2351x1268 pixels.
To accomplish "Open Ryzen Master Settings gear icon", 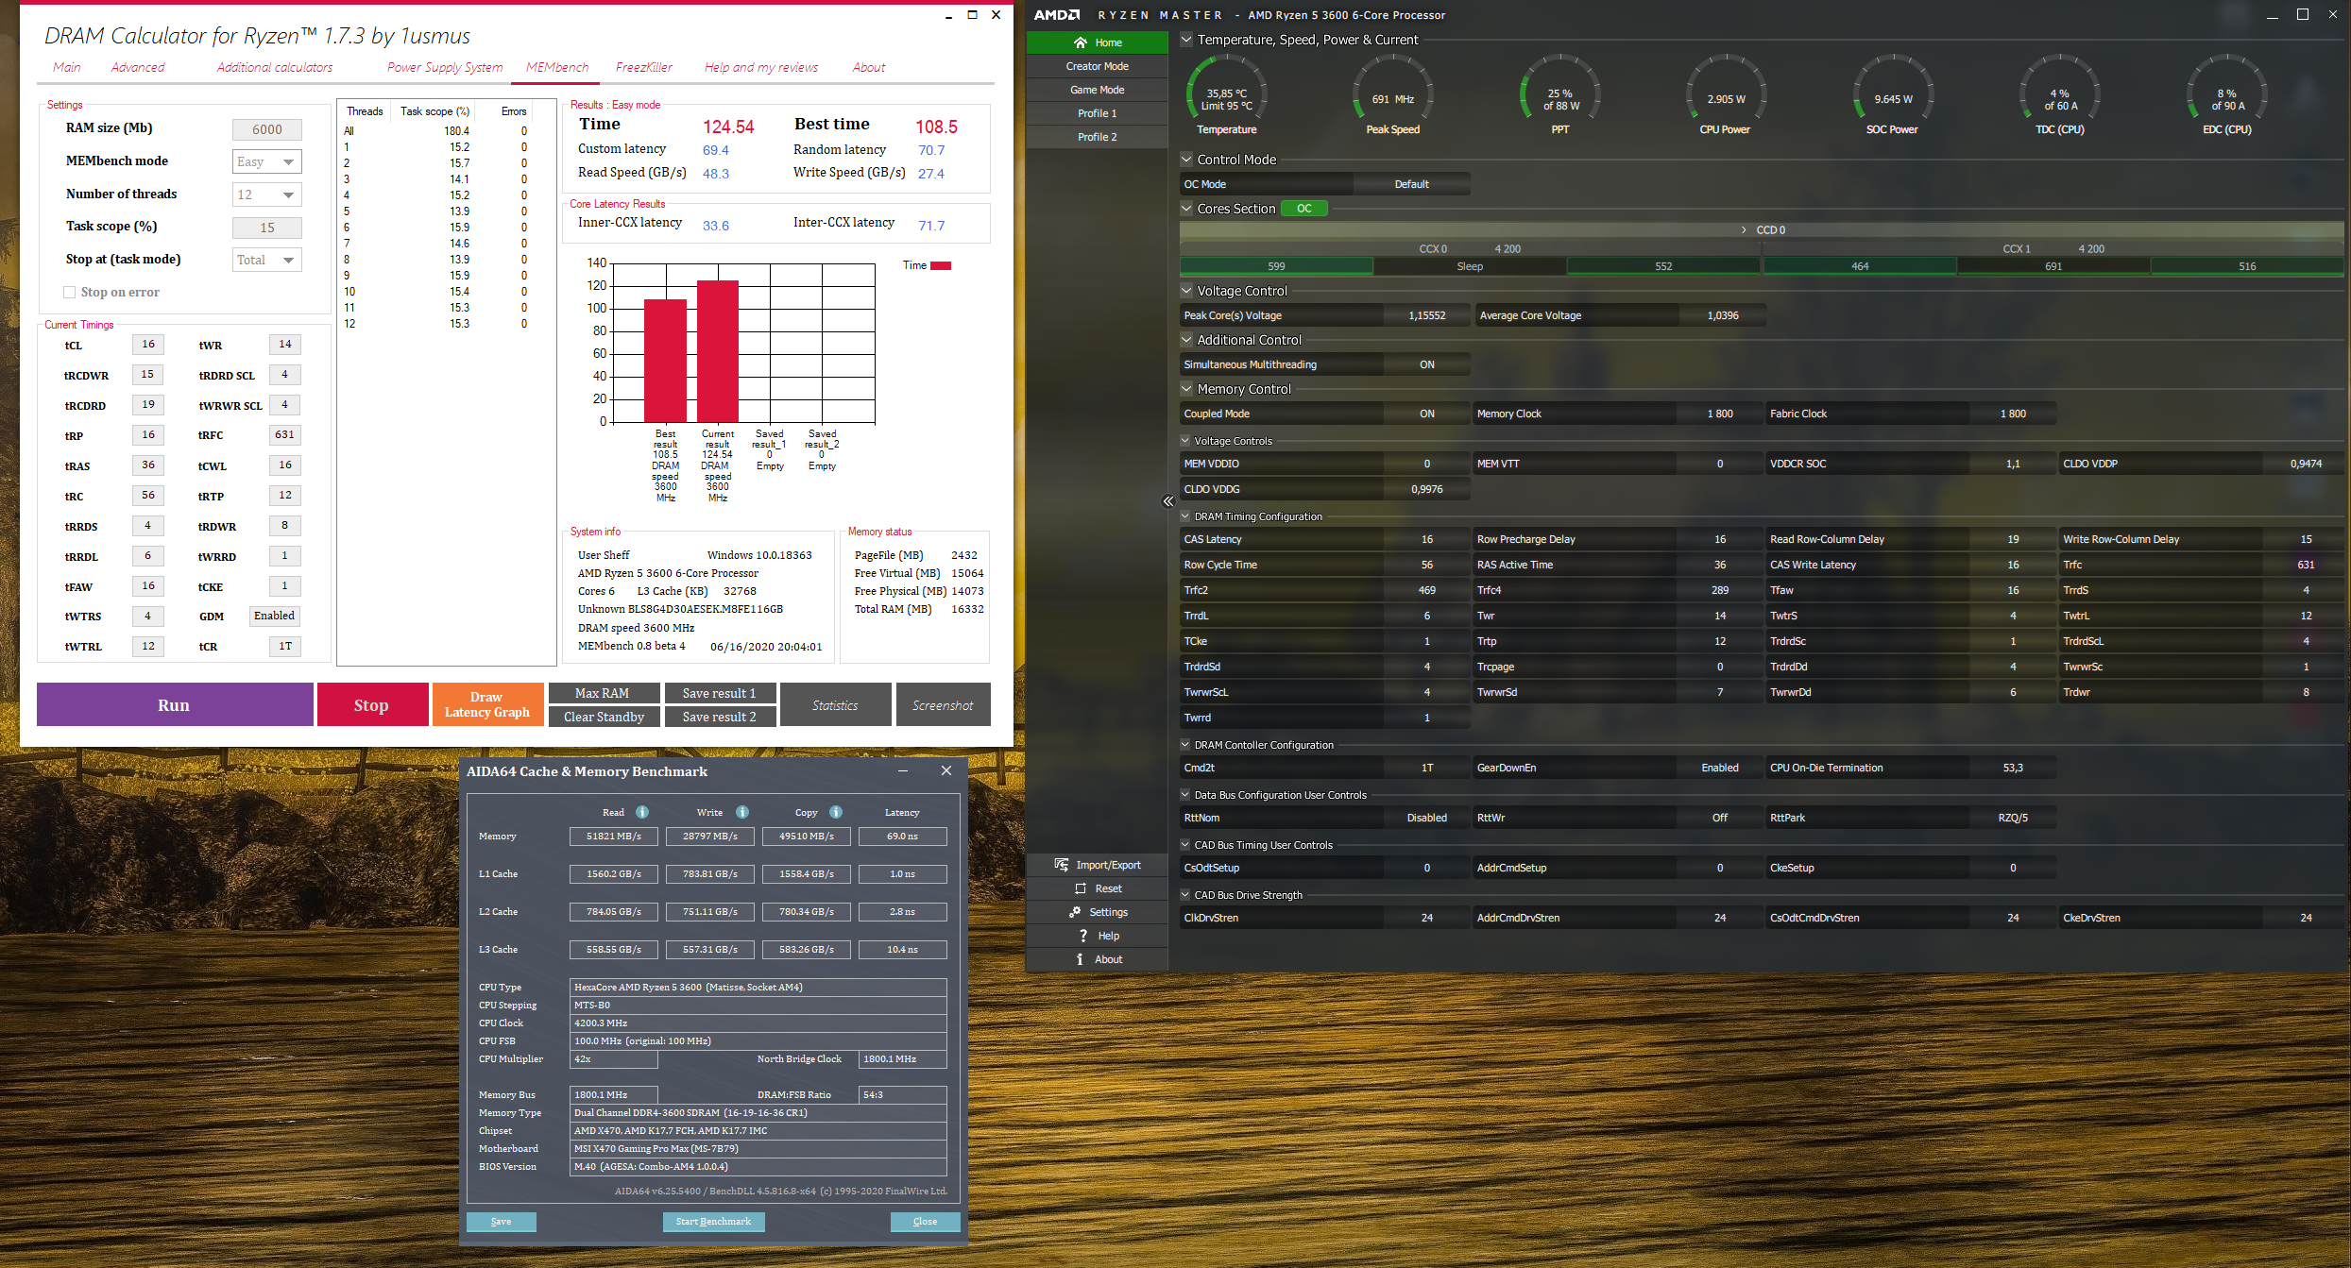I will (1075, 912).
